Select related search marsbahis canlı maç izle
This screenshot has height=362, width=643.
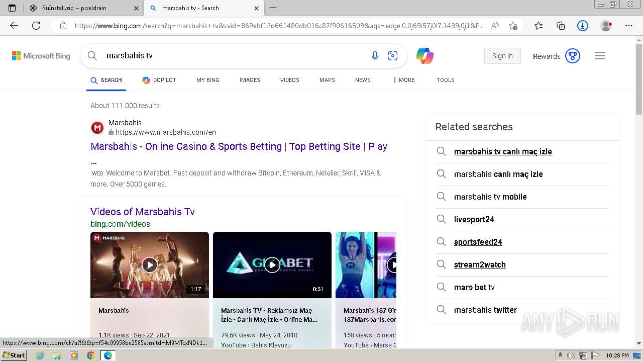pyautogui.click(x=498, y=174)
